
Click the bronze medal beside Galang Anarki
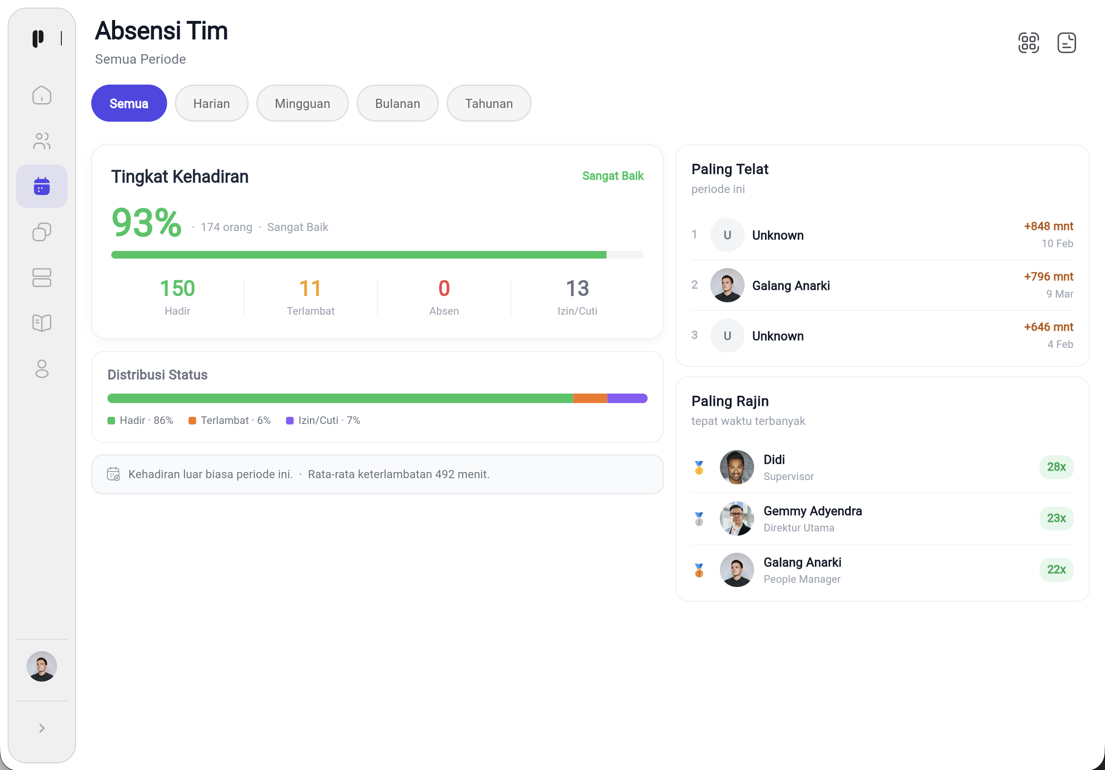tap(699, 570)
